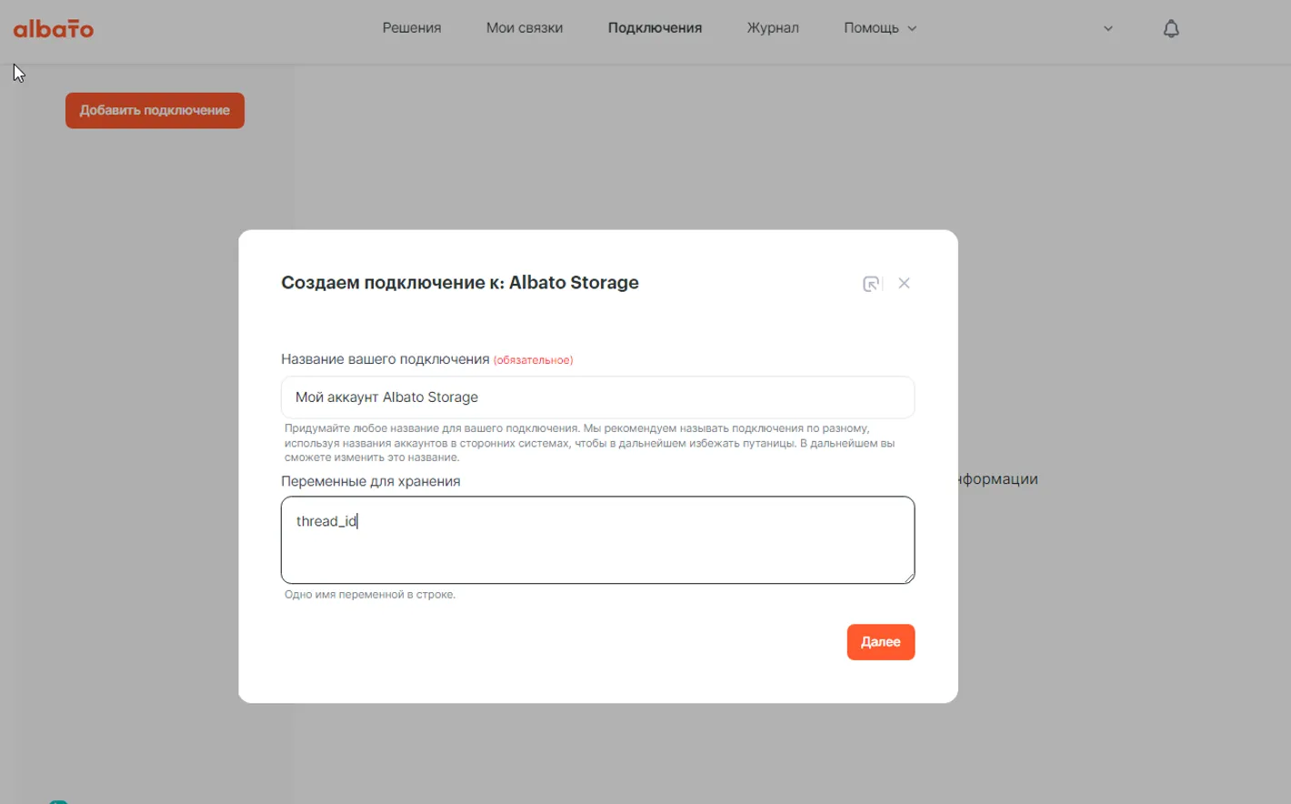Close the Albato Storage connection dialog

[904, 284]
